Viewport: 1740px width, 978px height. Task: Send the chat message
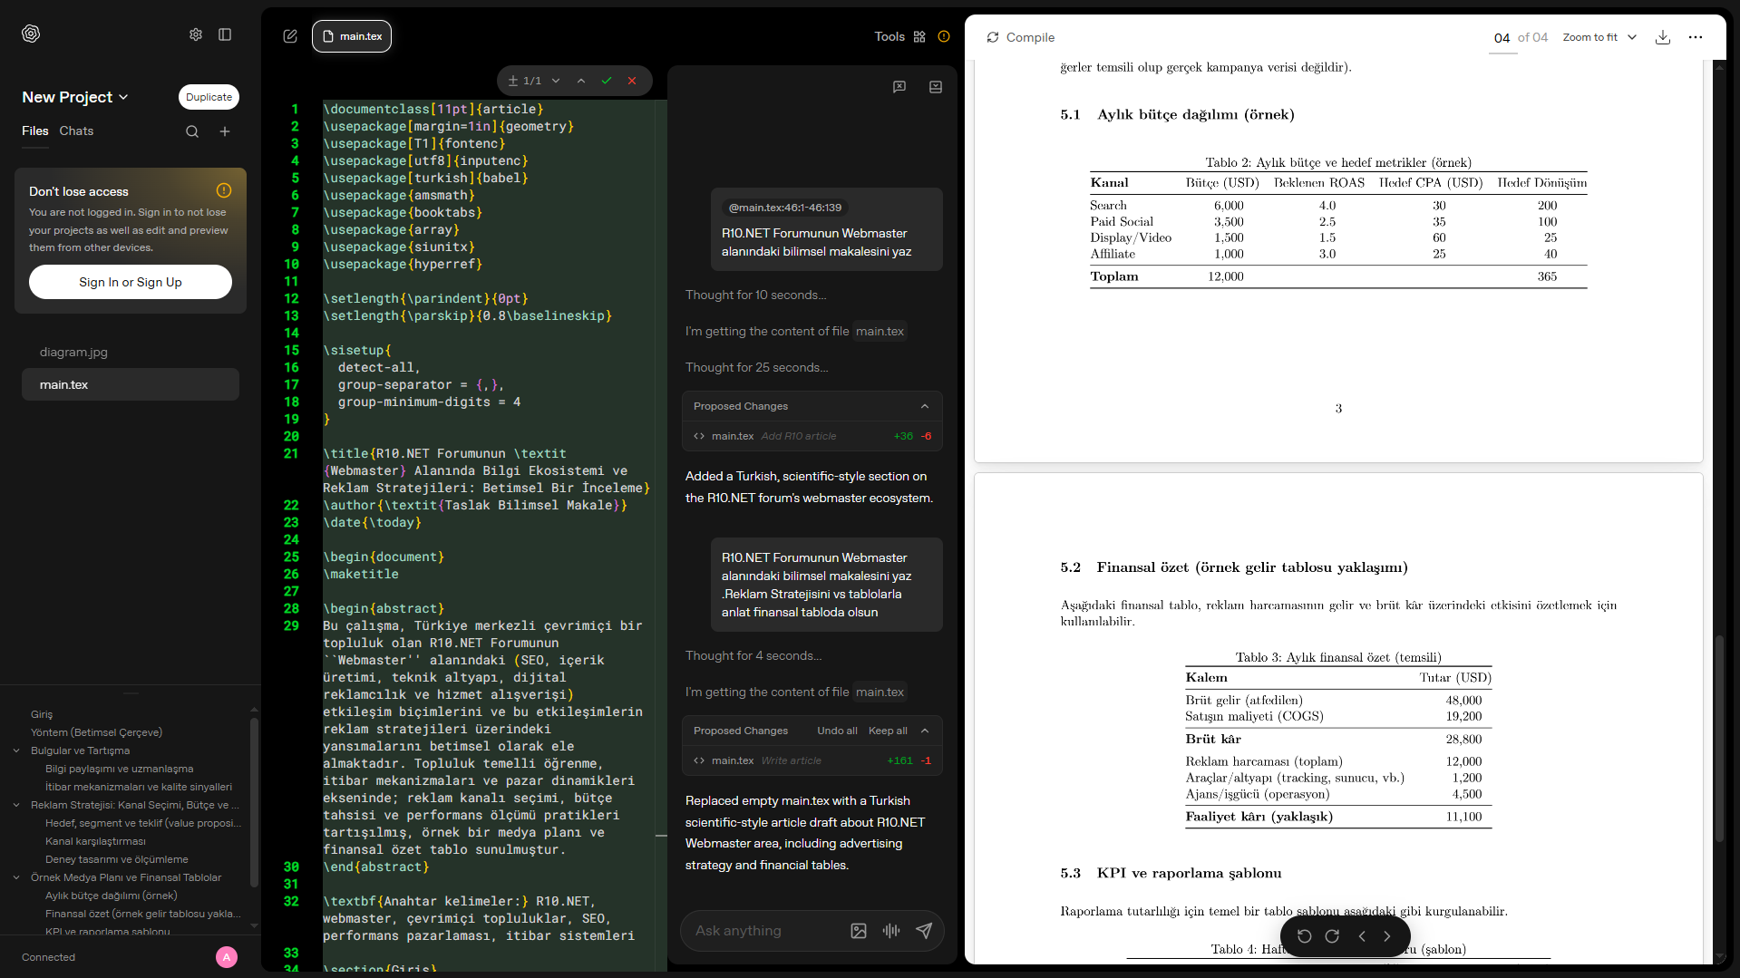tap(924, 931)
